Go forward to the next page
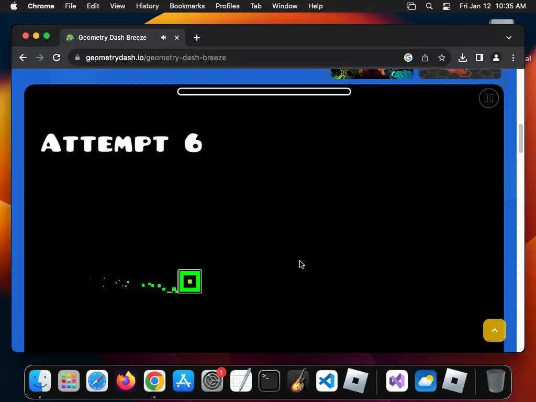This screenshot has width=536, height=402. (40, 58)
